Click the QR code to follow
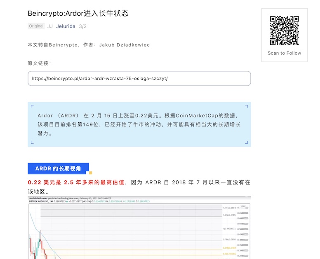This screenshot has width=320, height=259. (x=284, y=30)
